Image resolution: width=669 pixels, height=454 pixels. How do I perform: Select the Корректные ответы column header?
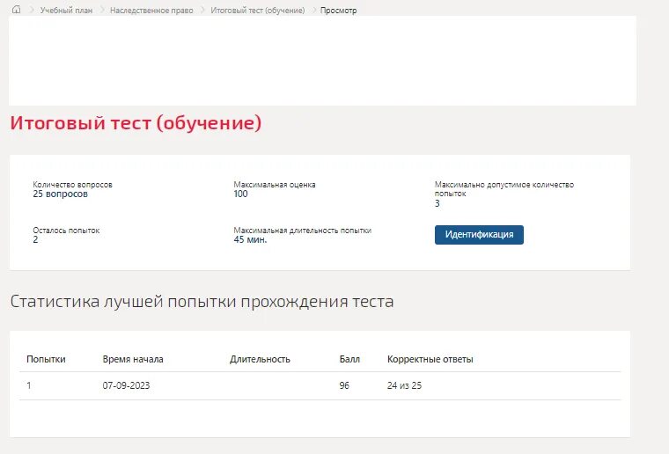pos(430,359)
